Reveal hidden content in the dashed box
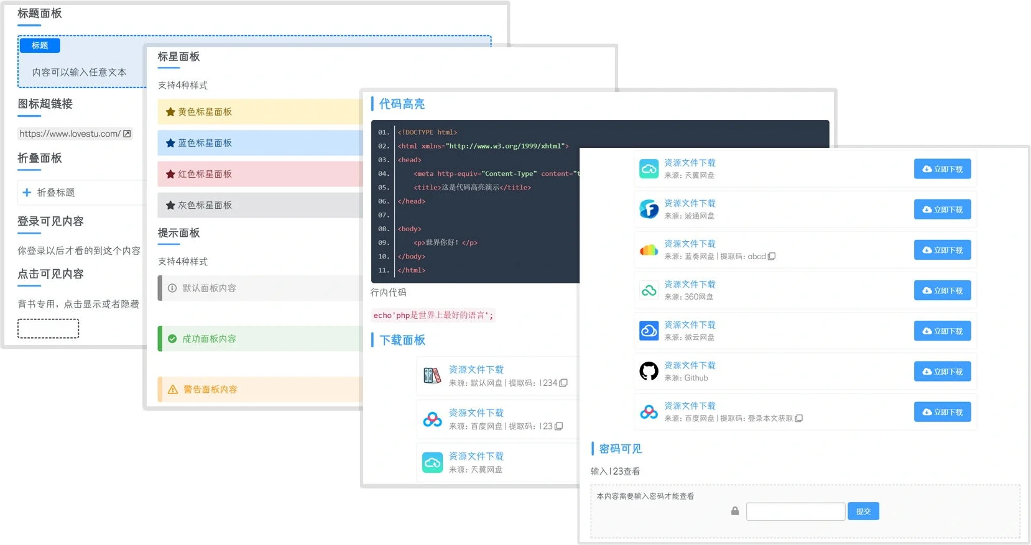The image size is (1031, 545). (48, 328)
